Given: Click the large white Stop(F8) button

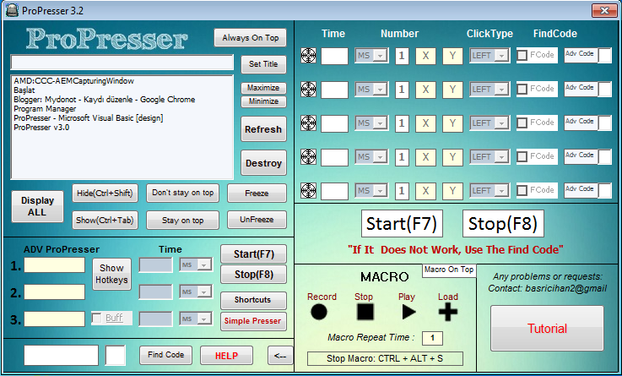Looking at the screenshot, I should [x=503, y=224].
